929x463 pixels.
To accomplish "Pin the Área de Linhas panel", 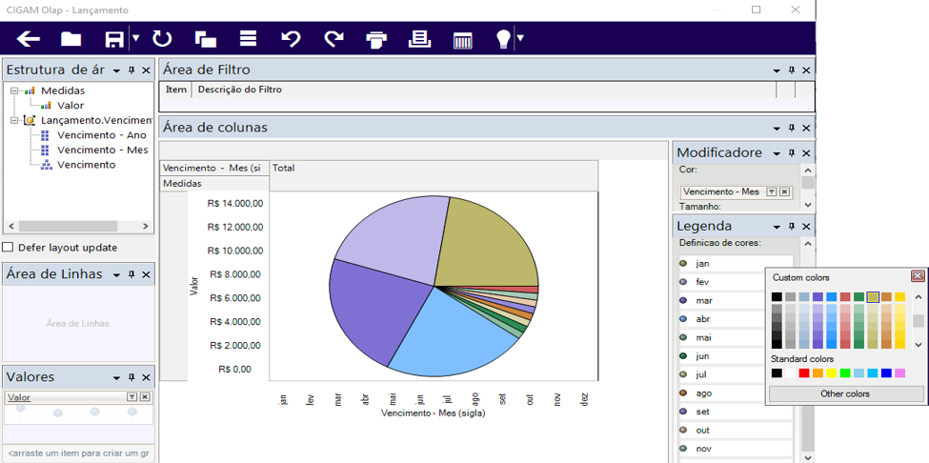I will point(131,274).
